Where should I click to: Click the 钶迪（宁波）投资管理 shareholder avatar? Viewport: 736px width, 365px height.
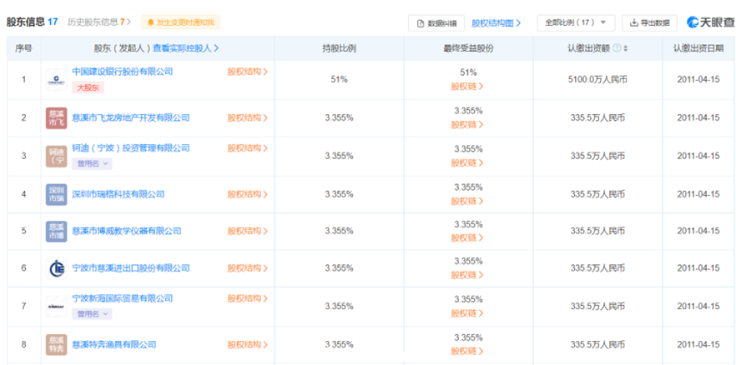[57, 156]
